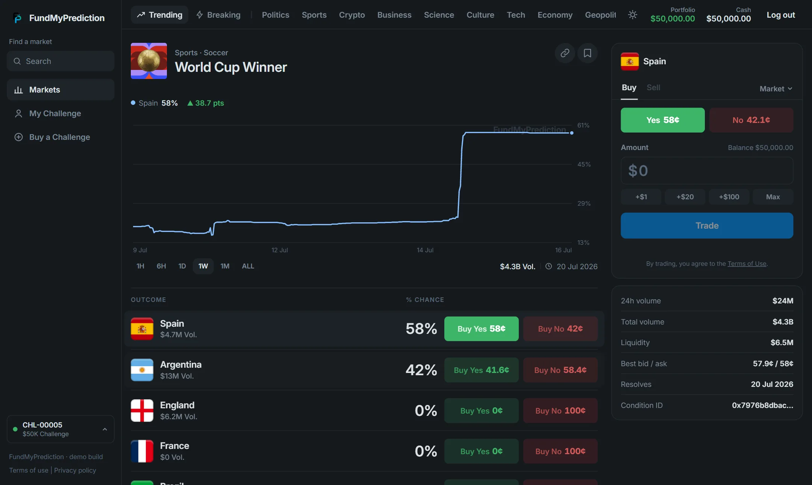This screenshot has height=485, width=812.
Task: Click Buy Yes 58¢ for Spain
Action: (x=481, y=329)
